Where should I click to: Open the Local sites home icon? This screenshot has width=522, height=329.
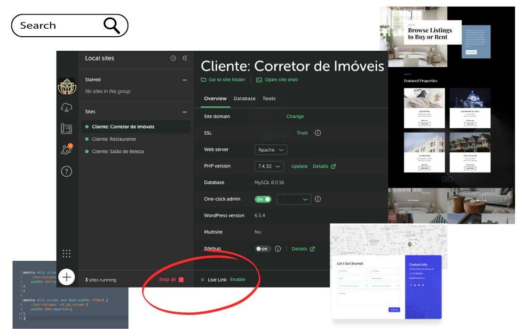click(67, 86)
